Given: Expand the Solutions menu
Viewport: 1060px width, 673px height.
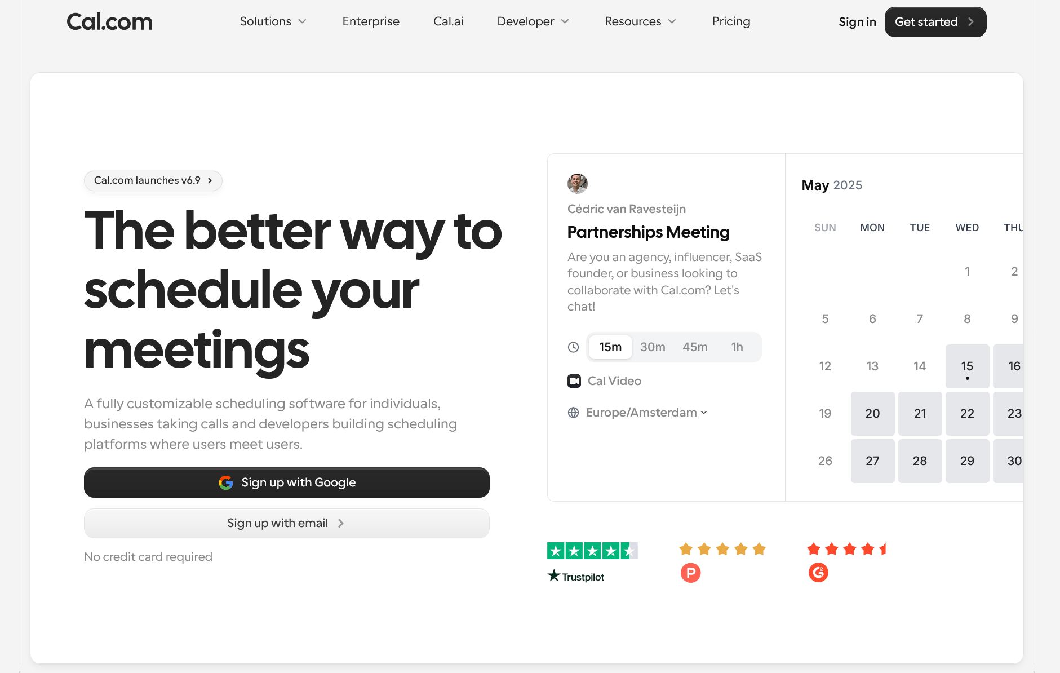Looking at the screenshot, I should [x=273, y=21].
